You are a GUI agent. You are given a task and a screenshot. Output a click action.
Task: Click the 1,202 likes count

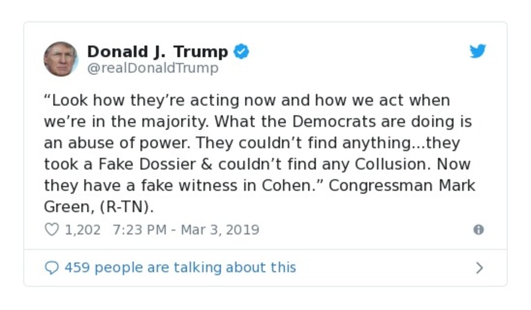(x=82, y=230)
